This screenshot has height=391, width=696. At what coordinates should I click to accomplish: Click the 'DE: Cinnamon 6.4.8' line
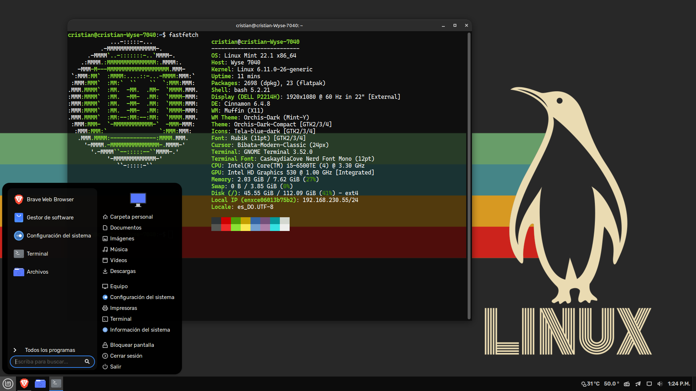tap(241, 104)
